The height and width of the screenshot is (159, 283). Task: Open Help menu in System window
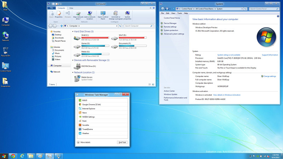[x=186, y=13]
